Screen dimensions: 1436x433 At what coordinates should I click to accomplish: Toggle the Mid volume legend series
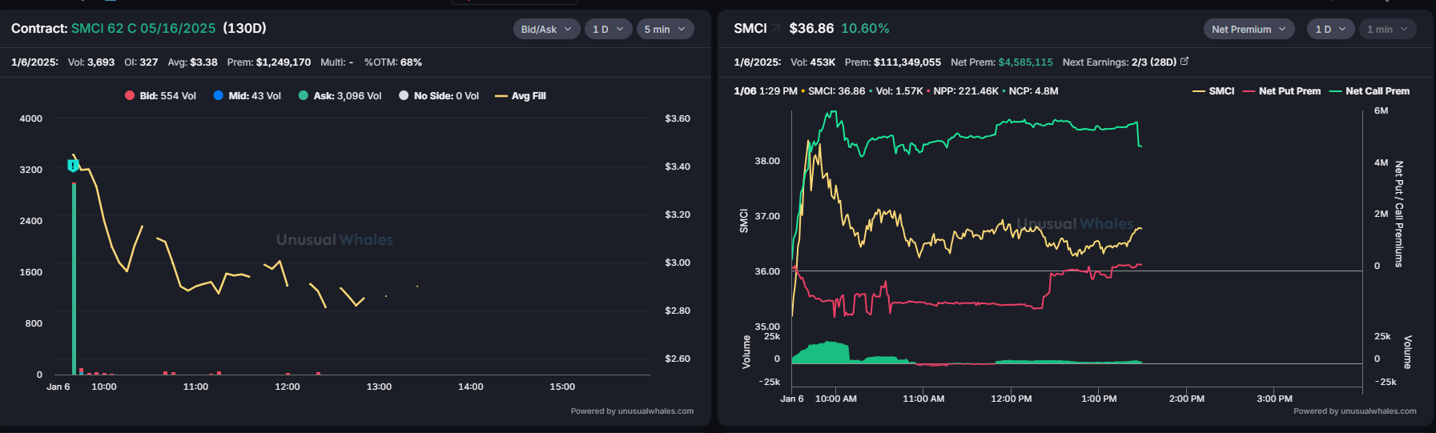247,96
